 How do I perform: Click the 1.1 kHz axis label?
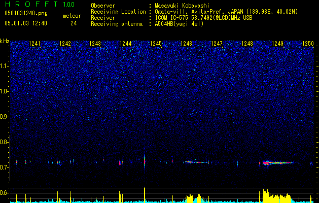5,66
